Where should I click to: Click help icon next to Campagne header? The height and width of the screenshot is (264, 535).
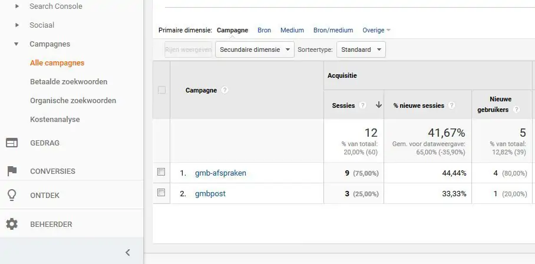tap(225, 90)
